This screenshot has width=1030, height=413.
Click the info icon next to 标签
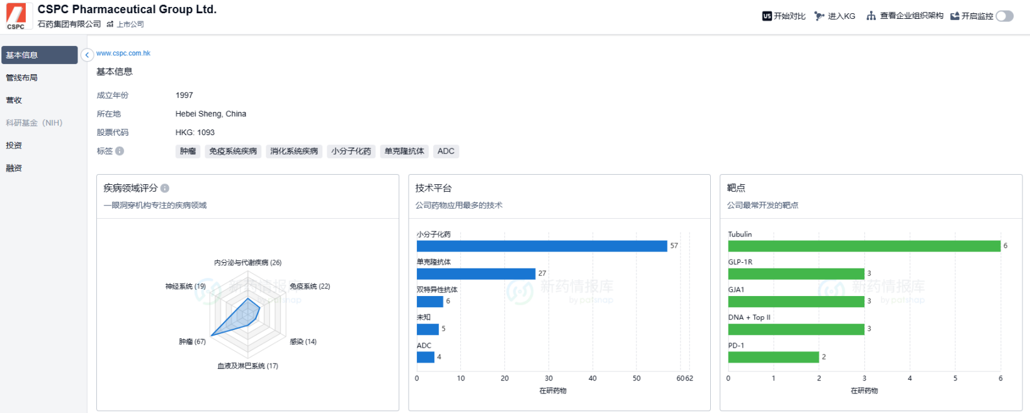pyautogui.click(x=120, y=151)
